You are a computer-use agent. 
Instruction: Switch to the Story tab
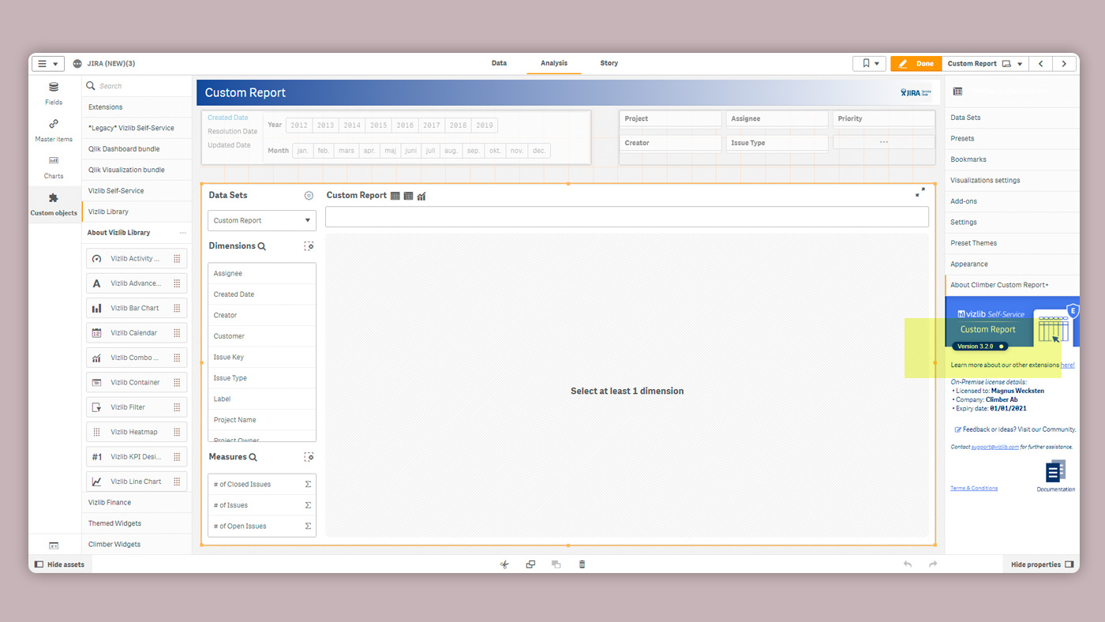click(609, 63)
